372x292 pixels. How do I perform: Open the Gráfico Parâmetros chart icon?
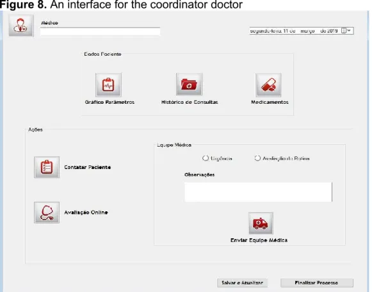click(x=108, y=85)
